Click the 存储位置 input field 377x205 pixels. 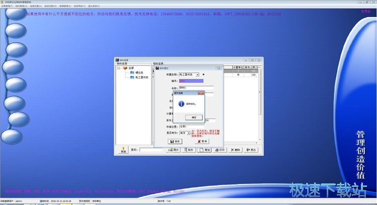(196, 127)
